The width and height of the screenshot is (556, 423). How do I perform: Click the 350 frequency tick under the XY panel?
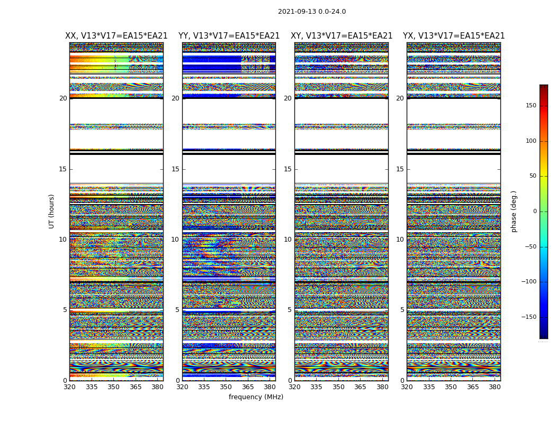(x=338, y=387)
